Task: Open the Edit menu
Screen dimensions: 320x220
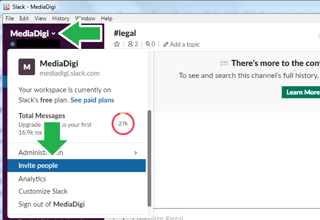Action: 24,18
